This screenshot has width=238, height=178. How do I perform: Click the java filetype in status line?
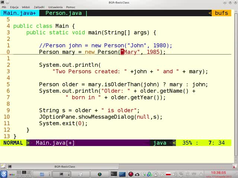pos(160,143)
